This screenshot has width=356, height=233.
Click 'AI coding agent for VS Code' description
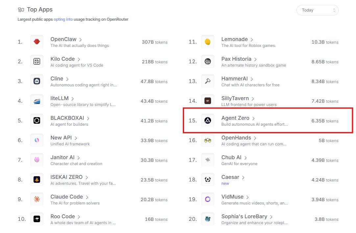[77, 65]
